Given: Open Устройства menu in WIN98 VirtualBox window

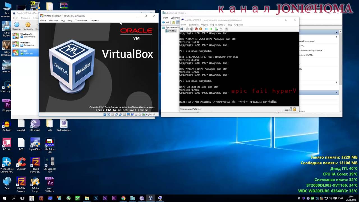Looking at the screenshot, I should click(81, 20).
